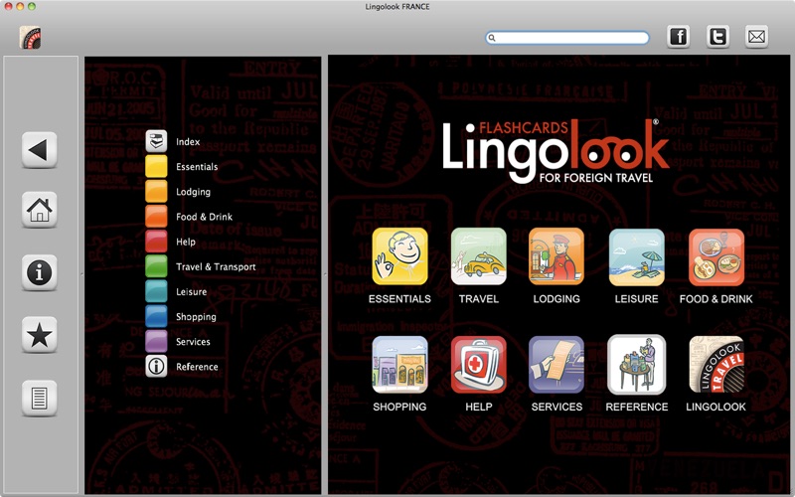
Task: Click the LODGING caption under tile
Action: (556, 299)
